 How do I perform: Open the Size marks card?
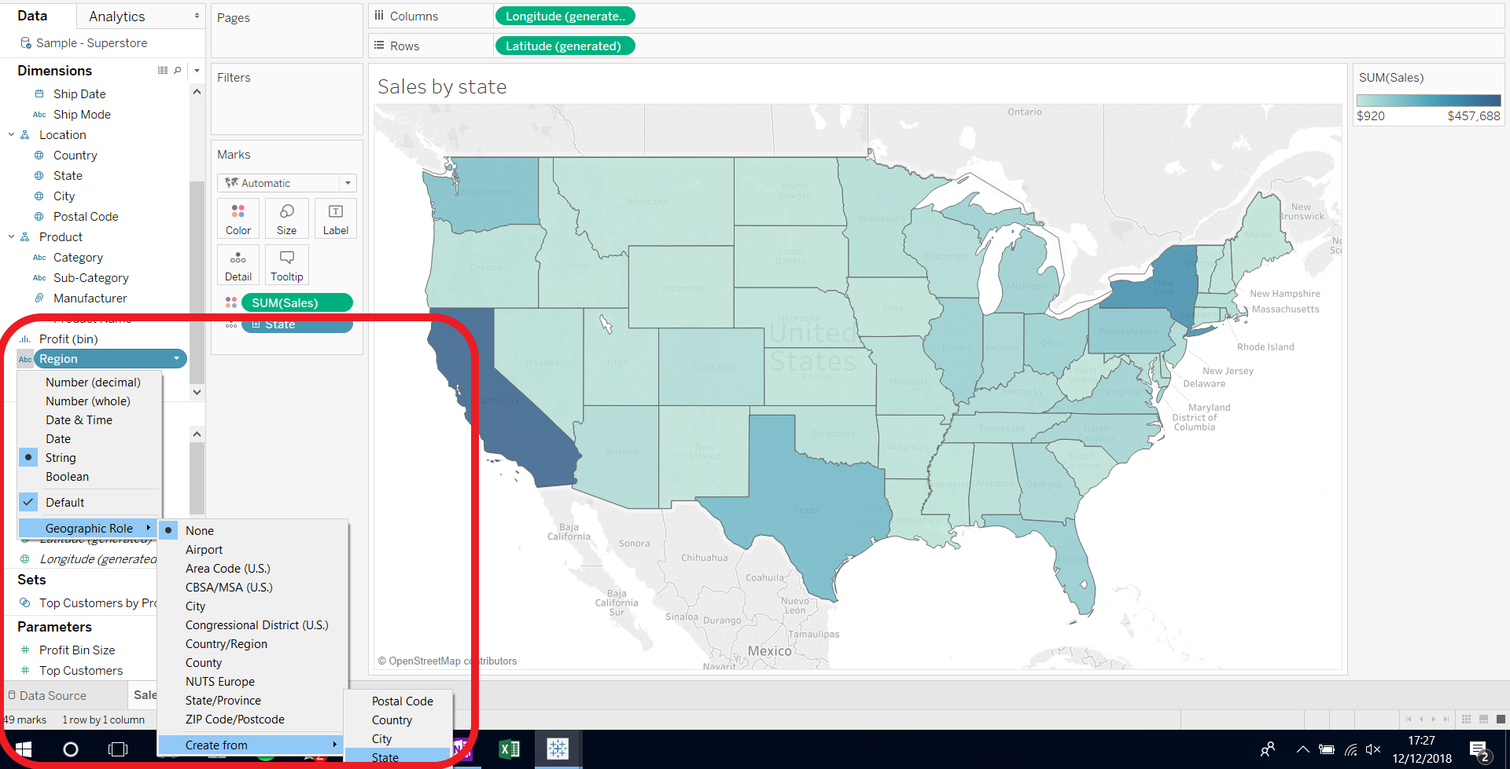pos(287,218)
